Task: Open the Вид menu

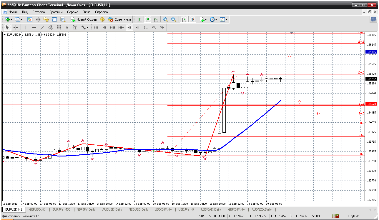Action: (x=25, y=12)
